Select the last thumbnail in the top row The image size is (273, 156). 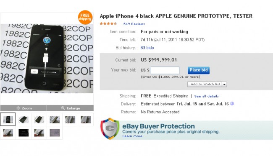86,119
